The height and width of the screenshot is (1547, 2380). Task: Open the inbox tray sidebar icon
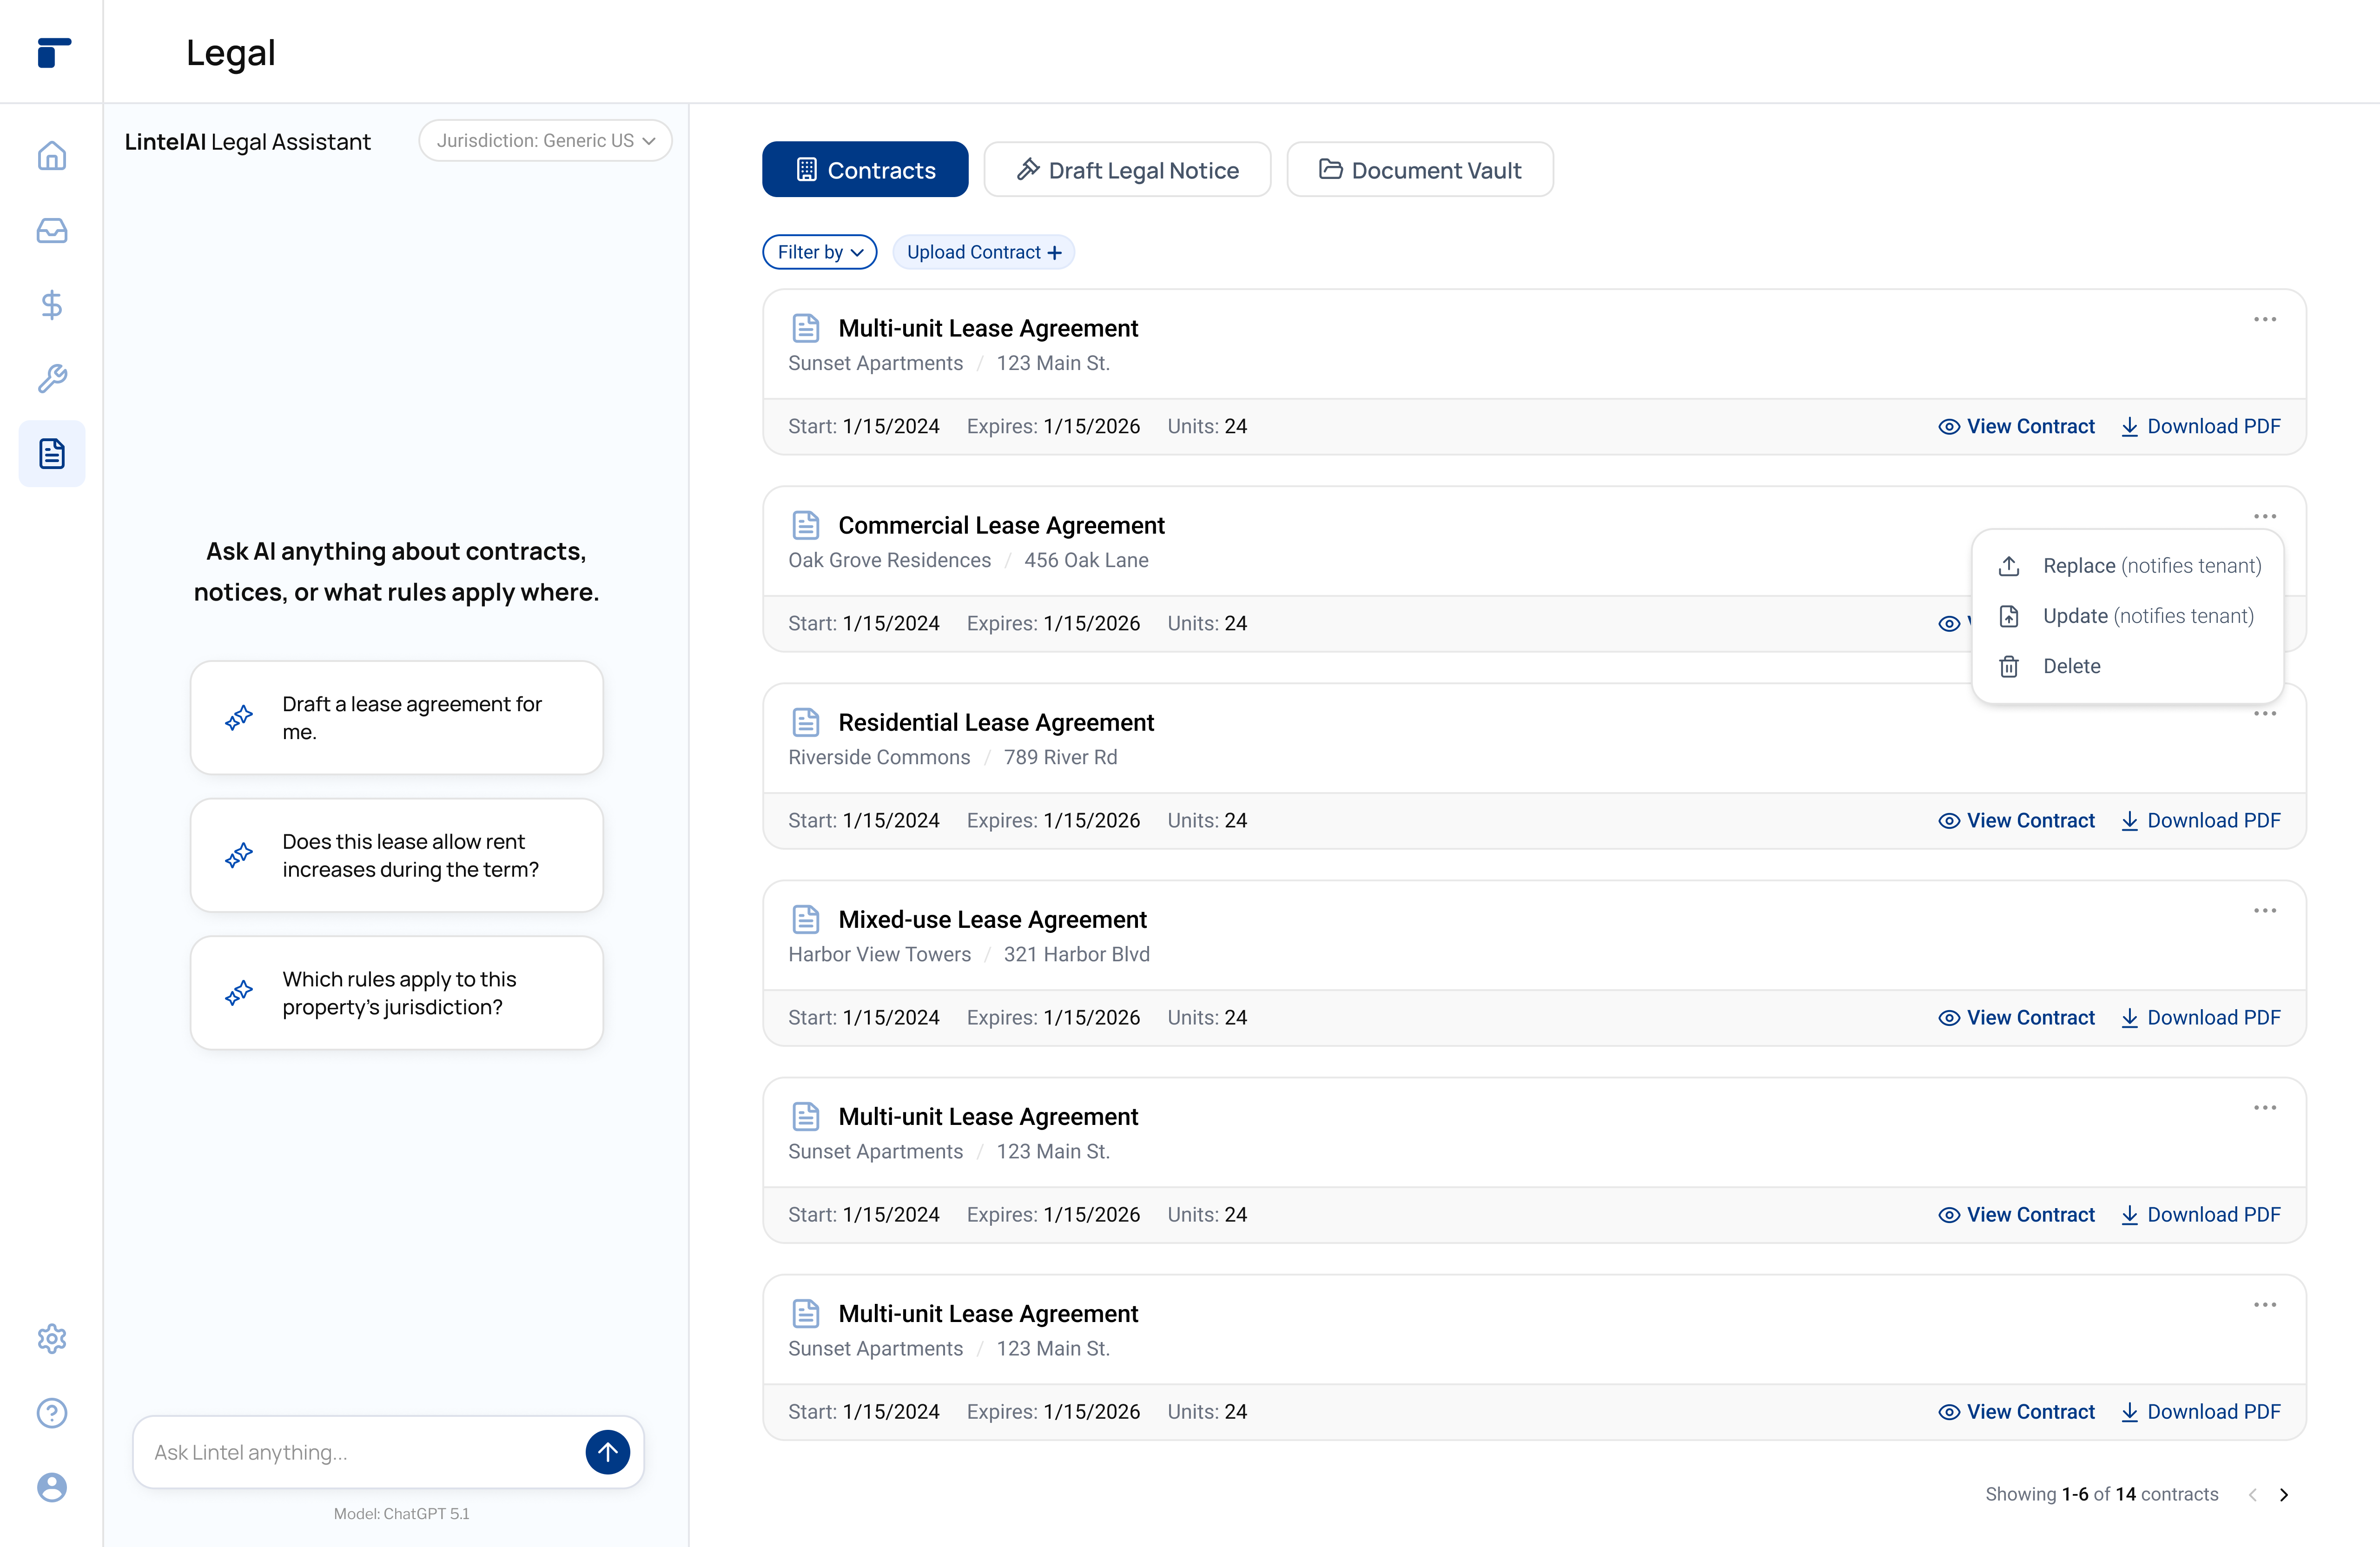pos(52,231)
